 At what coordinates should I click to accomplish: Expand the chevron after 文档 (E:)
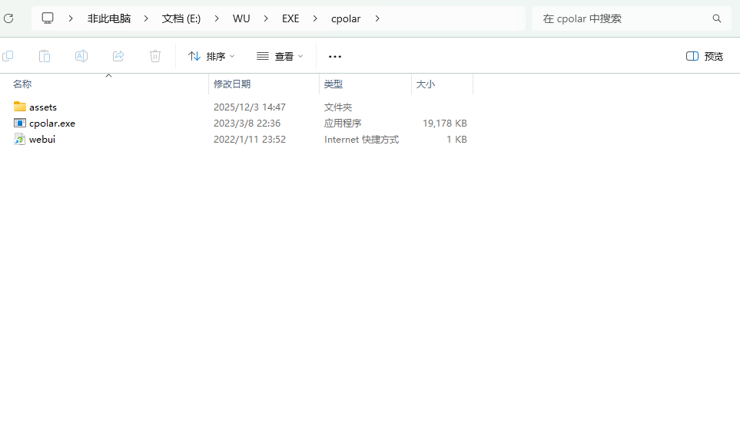tap(217, 18)
